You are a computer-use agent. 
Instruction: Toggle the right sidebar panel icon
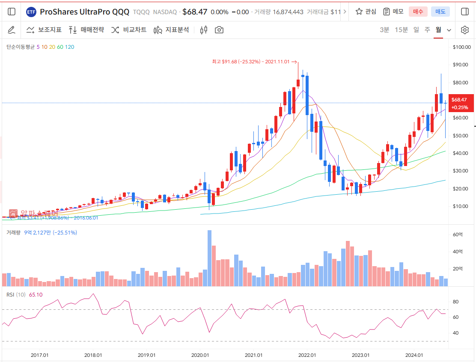[x=465, y=12]
